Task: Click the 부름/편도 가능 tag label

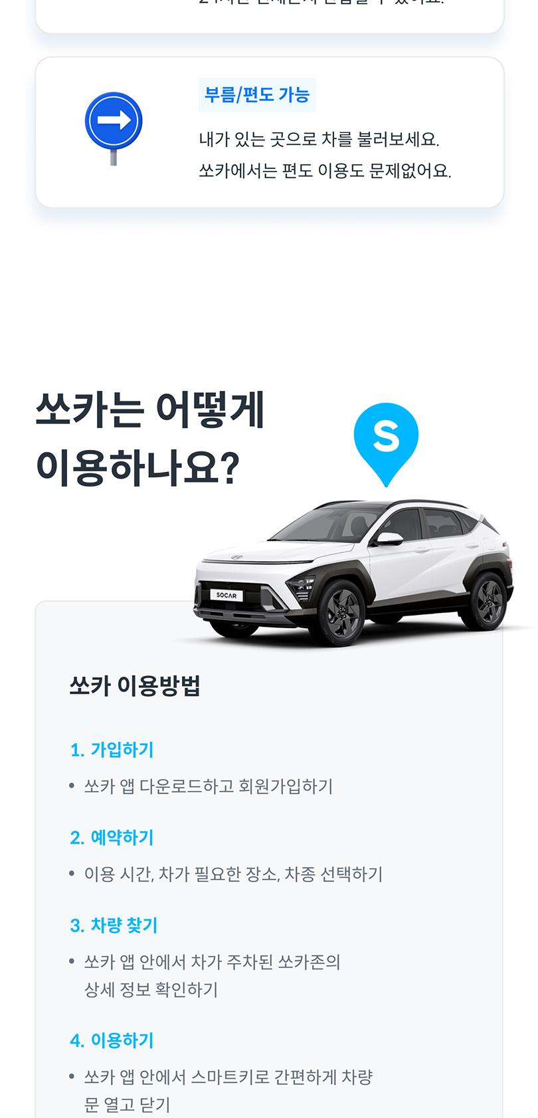Action: pos(257,95)
